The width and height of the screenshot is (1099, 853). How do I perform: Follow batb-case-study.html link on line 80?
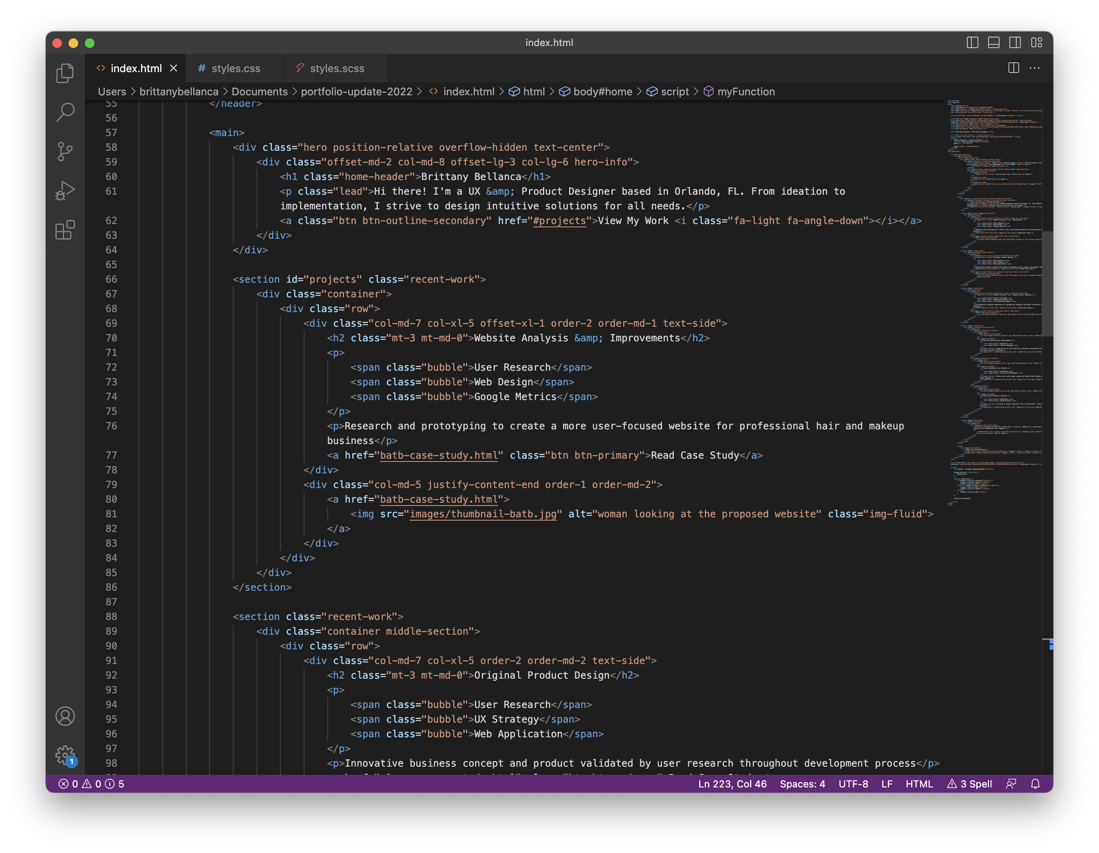(x=439, y=499)
